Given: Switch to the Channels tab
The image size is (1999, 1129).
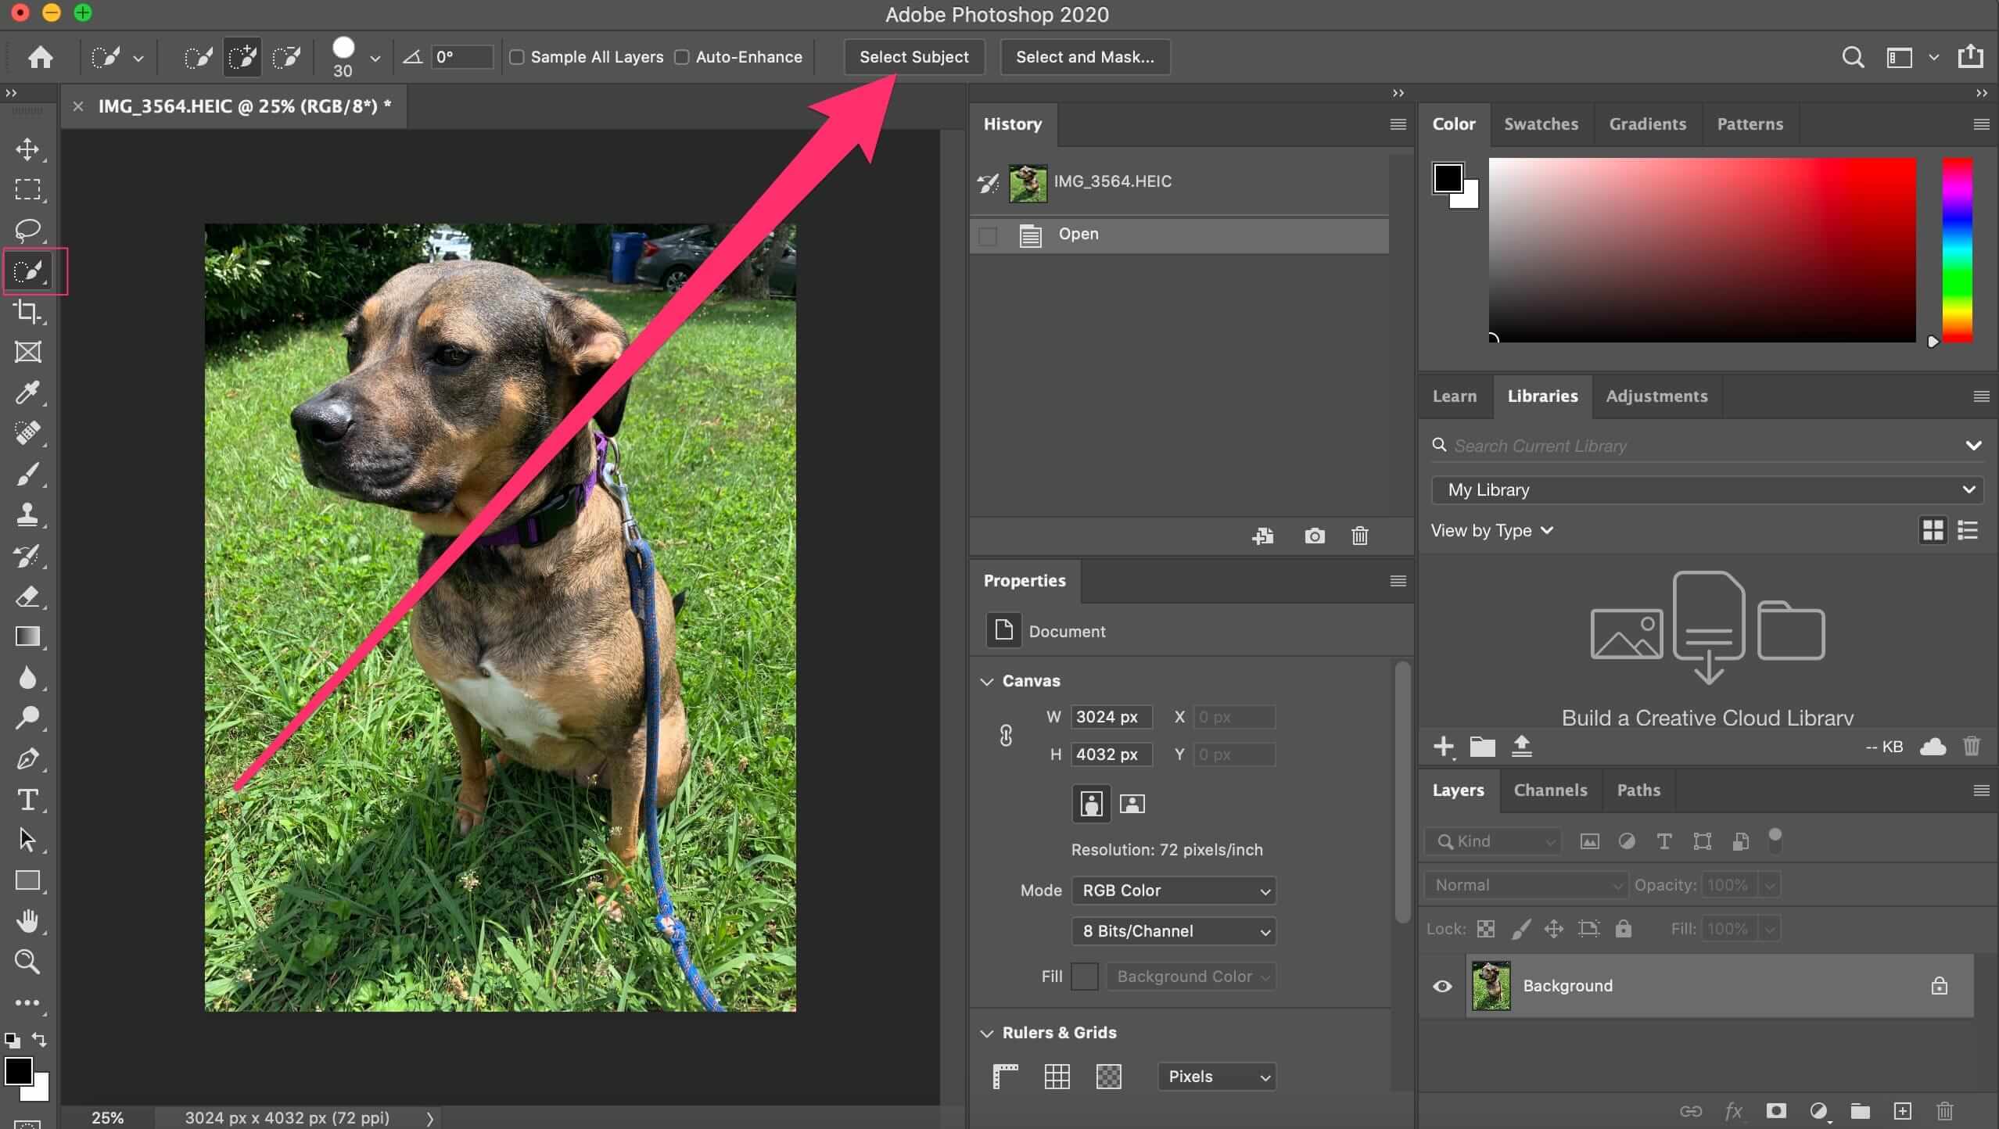Looking at the screenshot, I should pyautogui.click(x=1549, y=789).
